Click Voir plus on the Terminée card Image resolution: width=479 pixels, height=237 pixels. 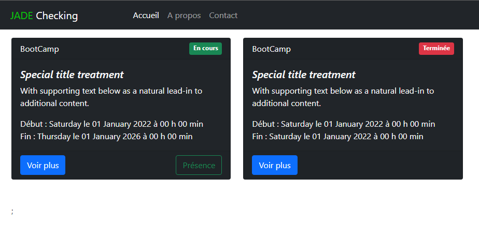click(275, 165)
